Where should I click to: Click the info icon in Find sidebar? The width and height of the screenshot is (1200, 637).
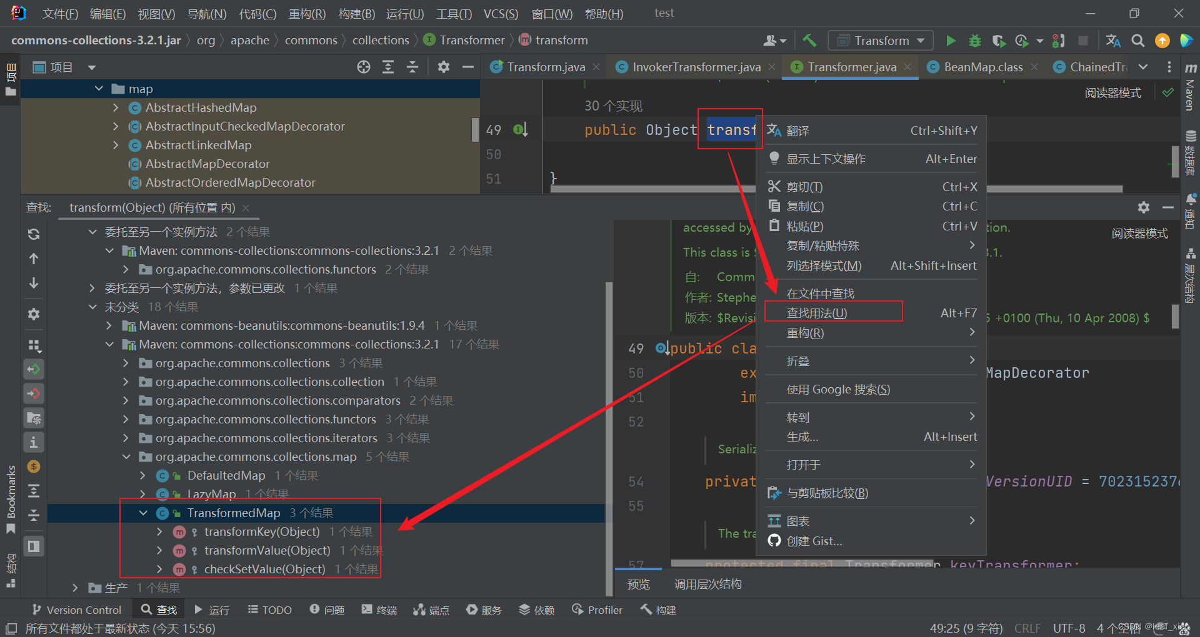(34, 442)
